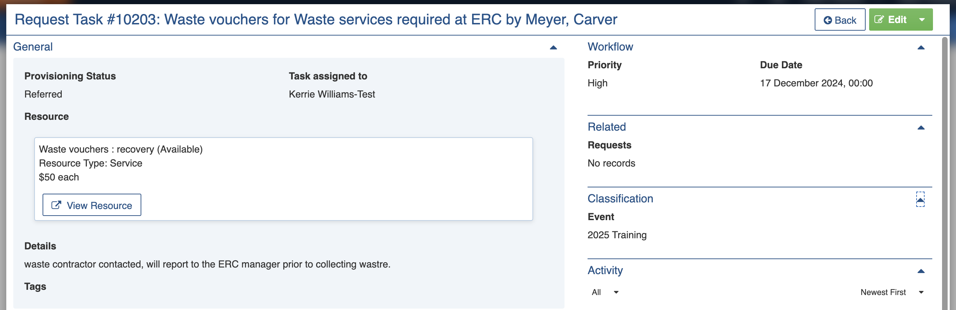Select the Related section heading

tap(606, 127)
